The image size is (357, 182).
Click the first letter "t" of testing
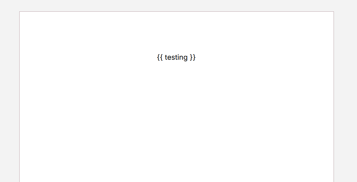[x=166, y=58]
